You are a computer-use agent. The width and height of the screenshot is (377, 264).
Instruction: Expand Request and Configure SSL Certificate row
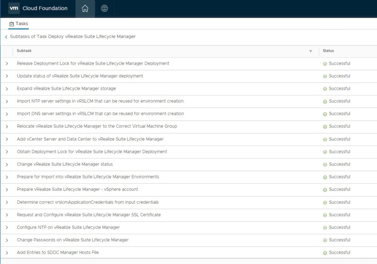coord(7,215)
